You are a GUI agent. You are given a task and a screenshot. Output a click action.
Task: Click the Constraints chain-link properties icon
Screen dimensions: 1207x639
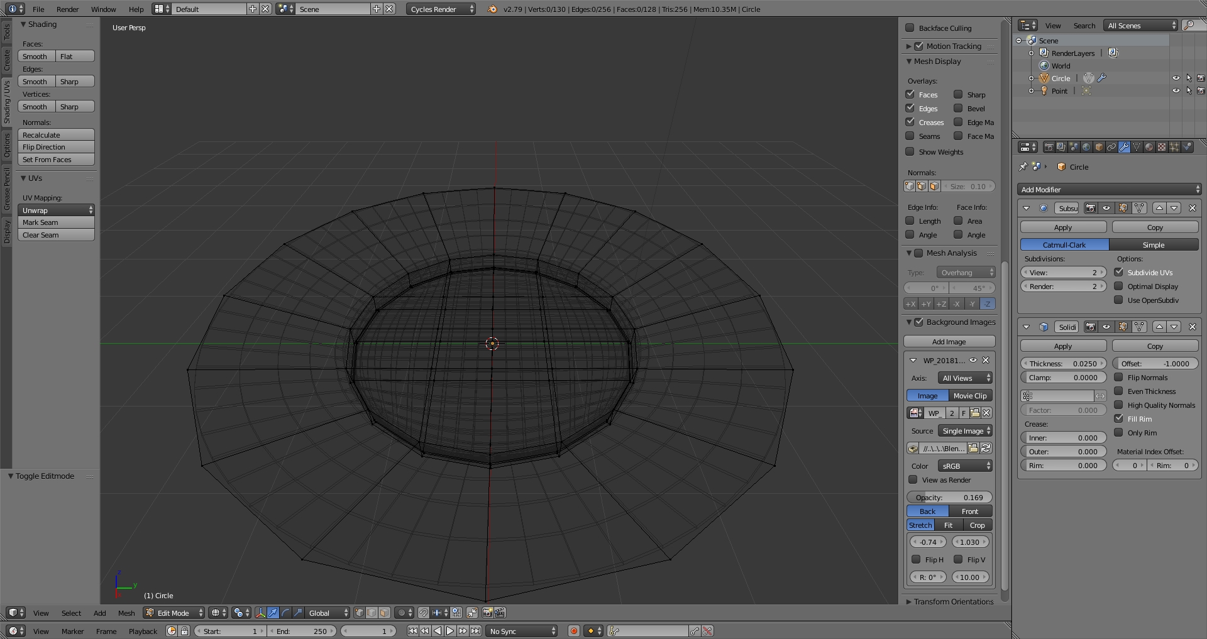[x=1111, y=147]
